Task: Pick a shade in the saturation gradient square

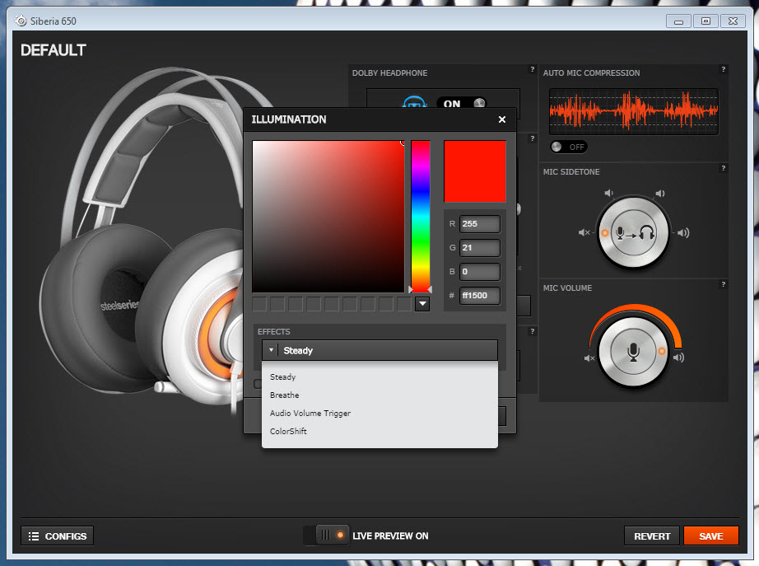Action: point(328,216)
